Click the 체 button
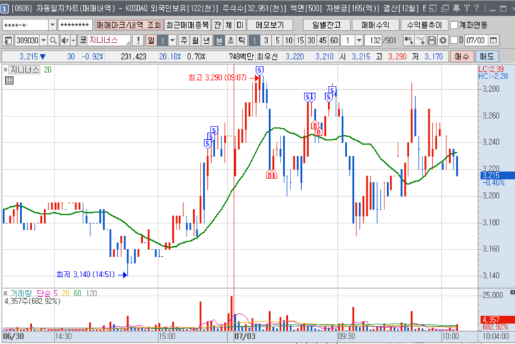The width and height of the screenshot is (515, 344). click(x=229, y=25)
